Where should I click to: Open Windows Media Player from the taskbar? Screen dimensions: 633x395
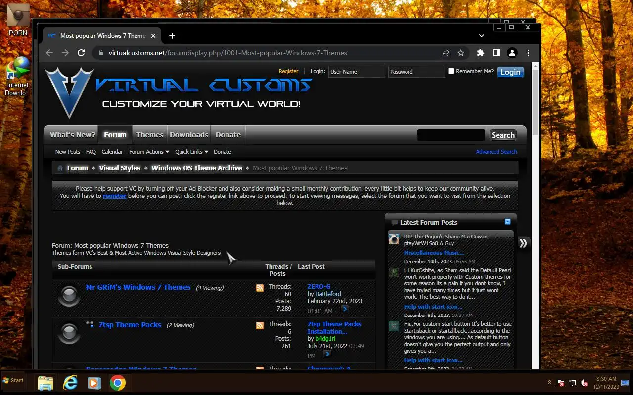coord(94,383)
